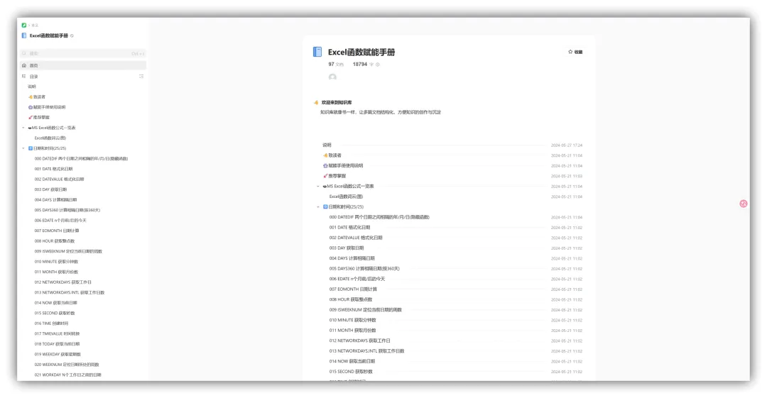Screen dimensions: 767x398
Task: Collapse sidebar 日期和时间(25/25) node
Action: 23,148
